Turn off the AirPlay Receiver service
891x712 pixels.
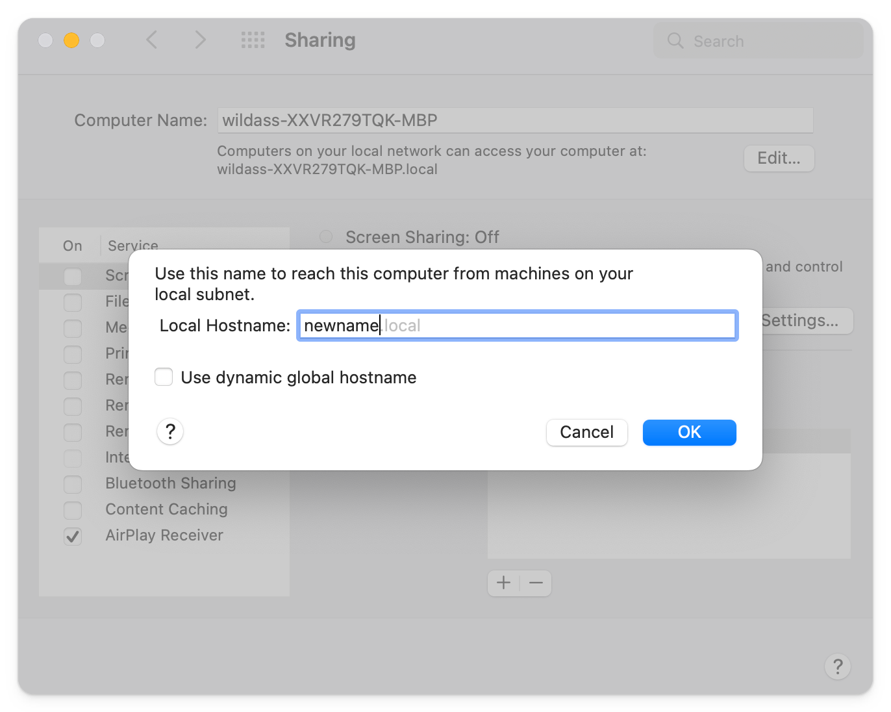click(73, 536)
